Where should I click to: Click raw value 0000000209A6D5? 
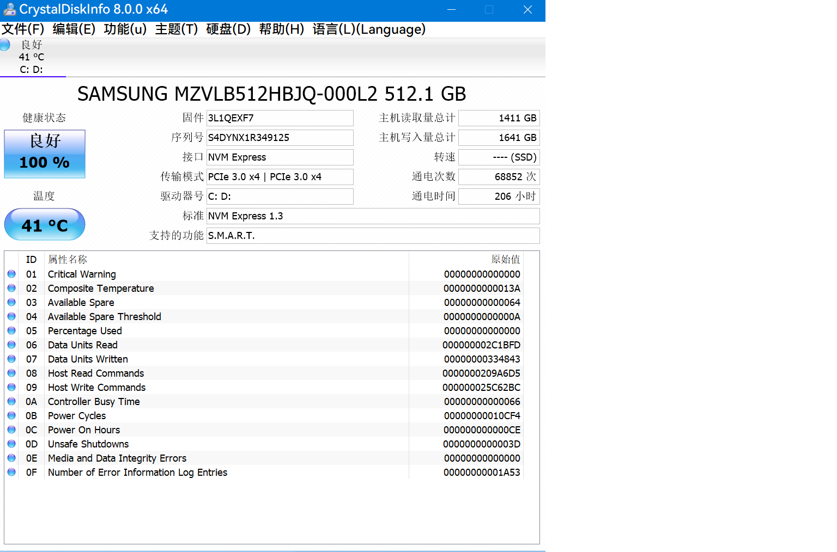482,373
